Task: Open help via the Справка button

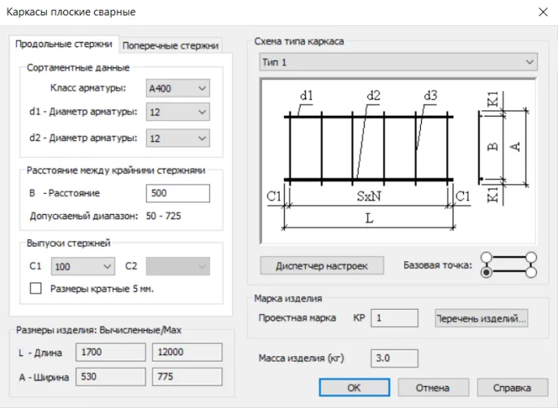Action: (507, 388)
